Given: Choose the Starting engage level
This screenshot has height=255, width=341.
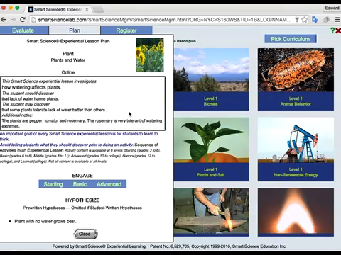Looking at the screenshot, I should click(53, 184).
